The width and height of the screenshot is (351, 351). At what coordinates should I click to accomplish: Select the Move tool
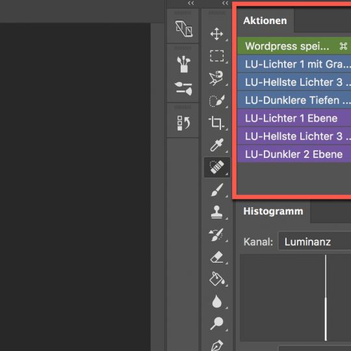[216, 34]
